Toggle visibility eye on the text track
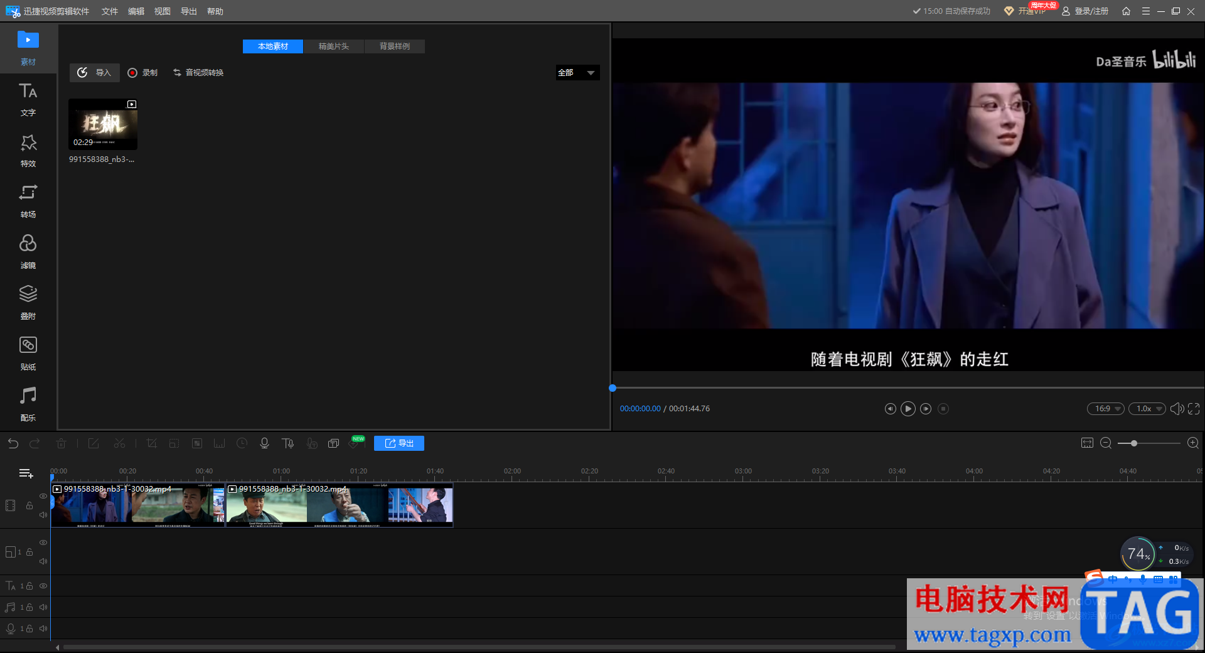 (x=43, y=586)
